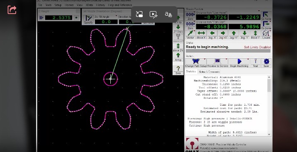Click User Home X readout -8.3726
The height and width of the screenshot is (152, 297).
click(x=212, y=17)
